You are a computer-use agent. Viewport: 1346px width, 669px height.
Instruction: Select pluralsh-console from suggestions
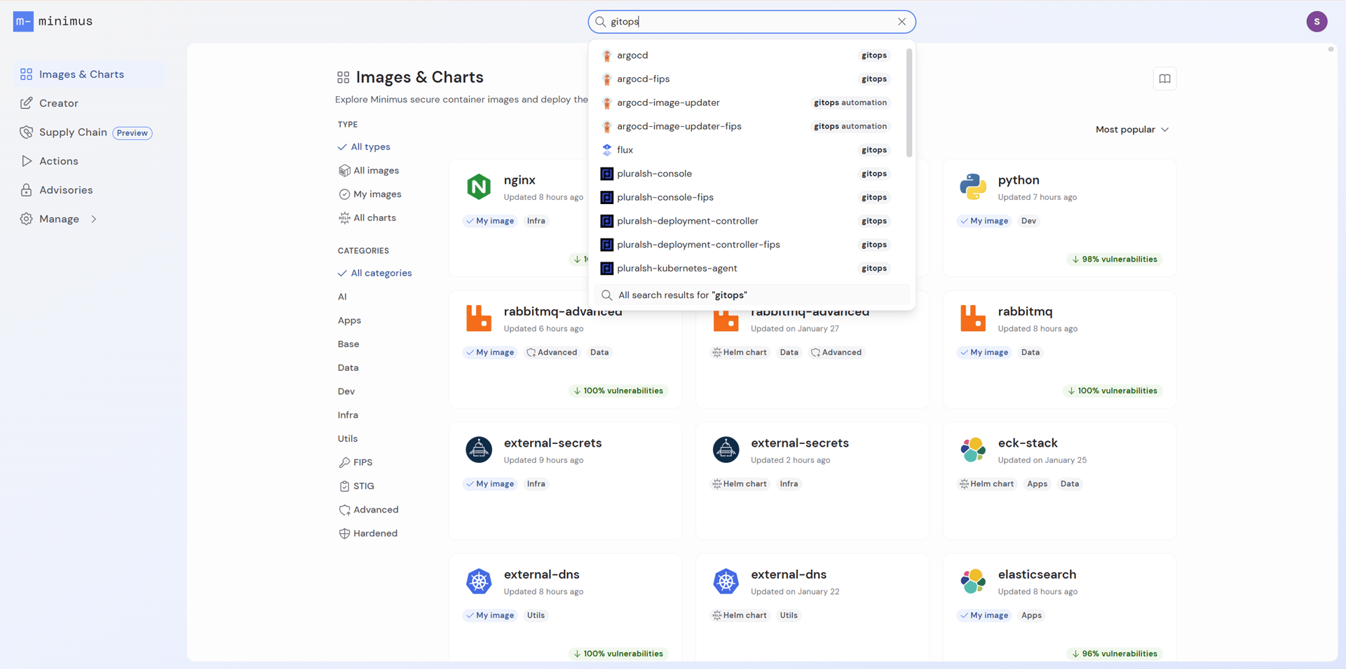pyautogui.click(x=748, y=174)
